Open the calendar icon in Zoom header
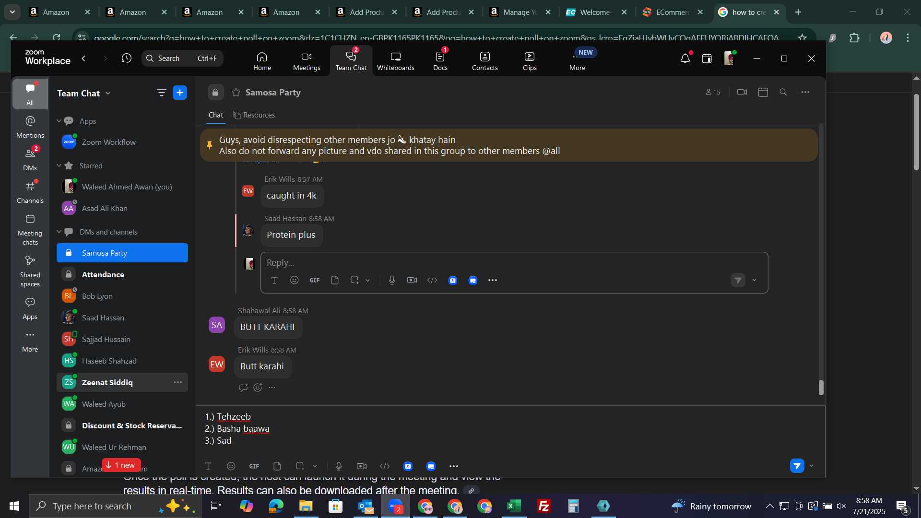Image resolution: width=921 pixels, height=518 pixels. tap(707, 59)
